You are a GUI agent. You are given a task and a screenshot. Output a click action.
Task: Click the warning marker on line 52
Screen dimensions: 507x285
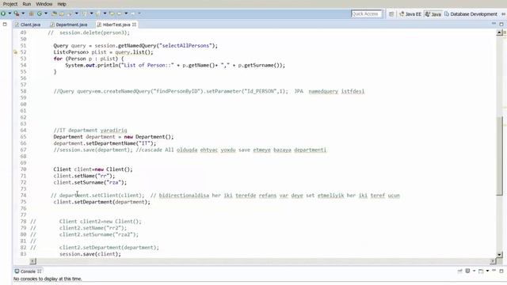tap(15, 52)
